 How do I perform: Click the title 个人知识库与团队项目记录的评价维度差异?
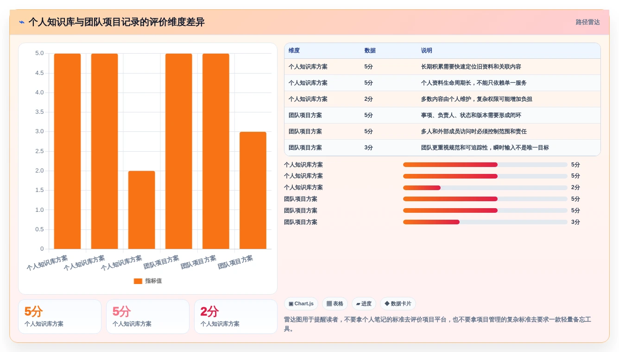116,22
